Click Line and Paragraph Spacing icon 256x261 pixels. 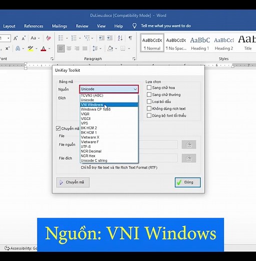(95, 49)
